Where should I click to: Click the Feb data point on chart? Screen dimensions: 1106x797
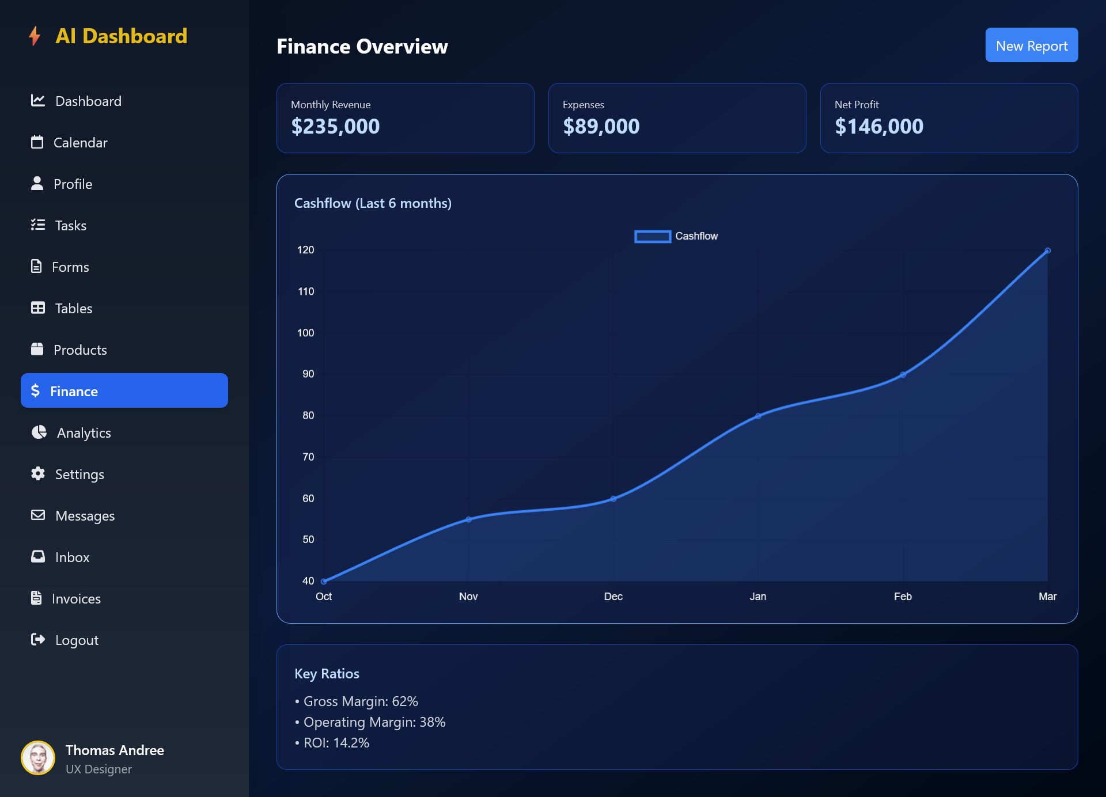point(903,375)
